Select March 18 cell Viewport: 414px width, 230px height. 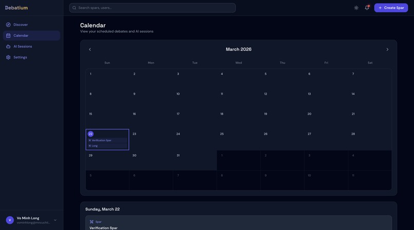click(239, 119)
